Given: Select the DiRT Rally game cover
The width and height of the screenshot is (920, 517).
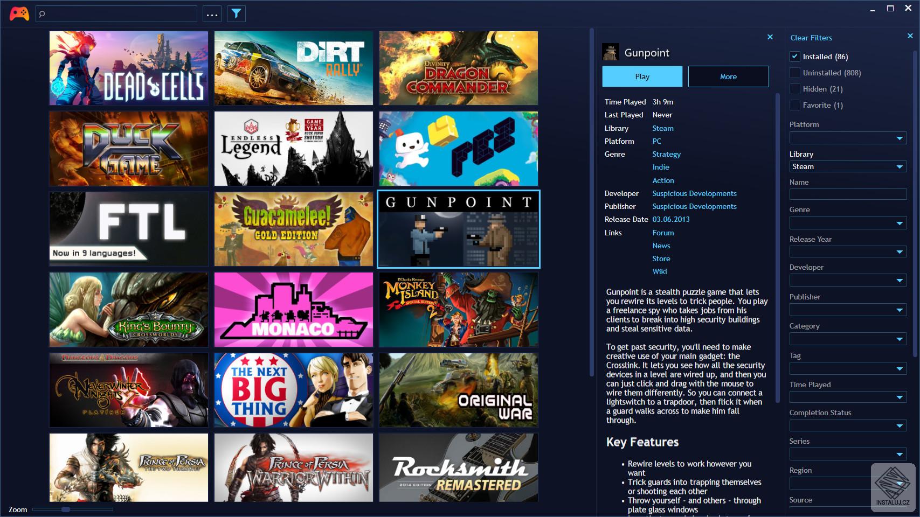Looking at the screenshot, I should click(x=294, y=68).
